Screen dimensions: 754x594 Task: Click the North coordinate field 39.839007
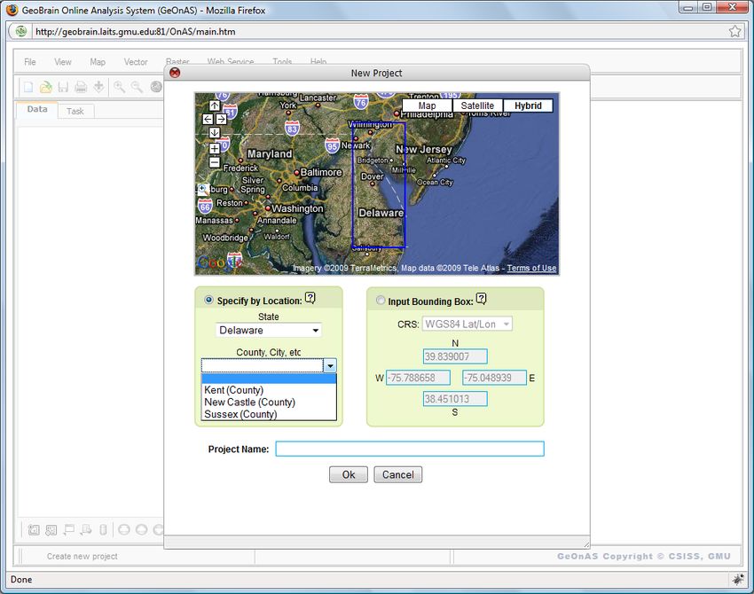pos(455,356)
